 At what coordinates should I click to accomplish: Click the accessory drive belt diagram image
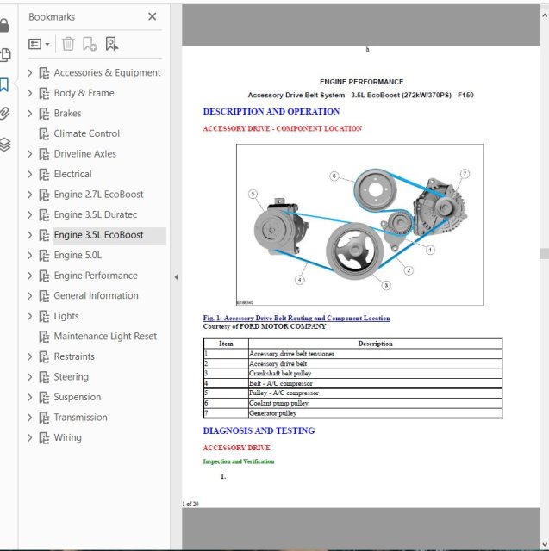pos(359,225)
